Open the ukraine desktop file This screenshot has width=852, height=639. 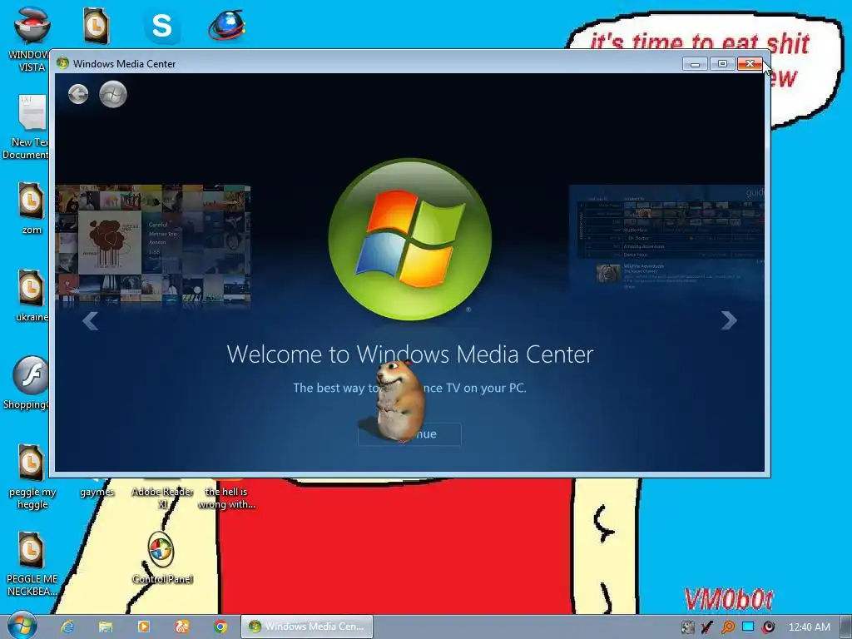(31, 295)
